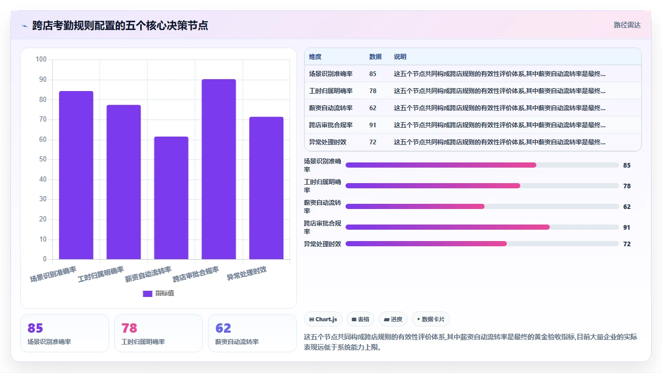Click the dashboard title 跨店考勤规则配置的五个核心决策节点
Screen dimensions: 662x373
120,26
